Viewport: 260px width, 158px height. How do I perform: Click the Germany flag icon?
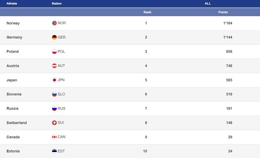(54, 37)
